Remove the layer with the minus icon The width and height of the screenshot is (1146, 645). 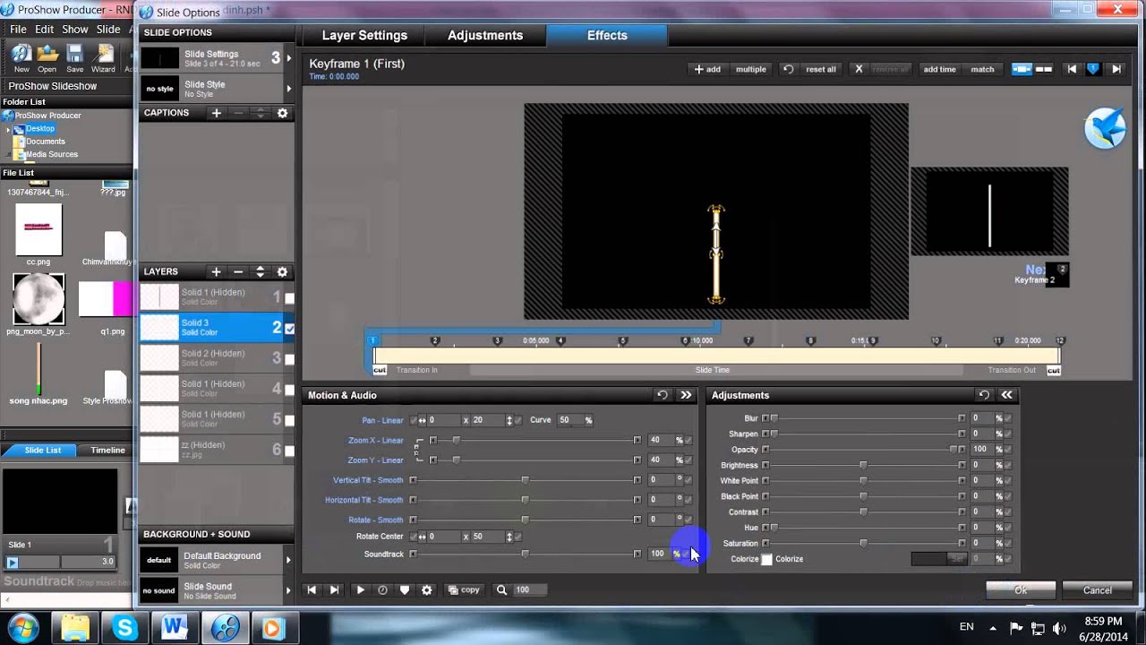point(238,271)
